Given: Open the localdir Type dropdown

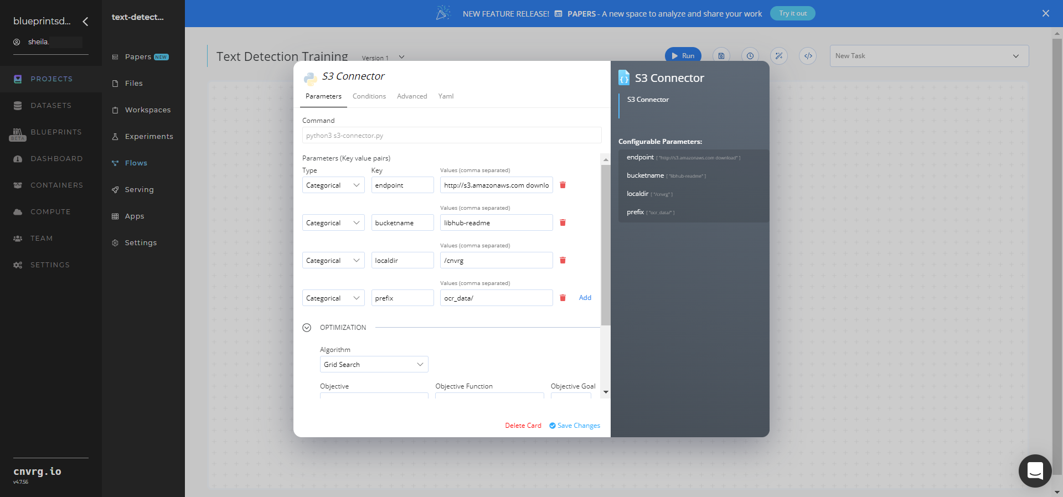Looking at the screenshot, I should coord(333,260).
